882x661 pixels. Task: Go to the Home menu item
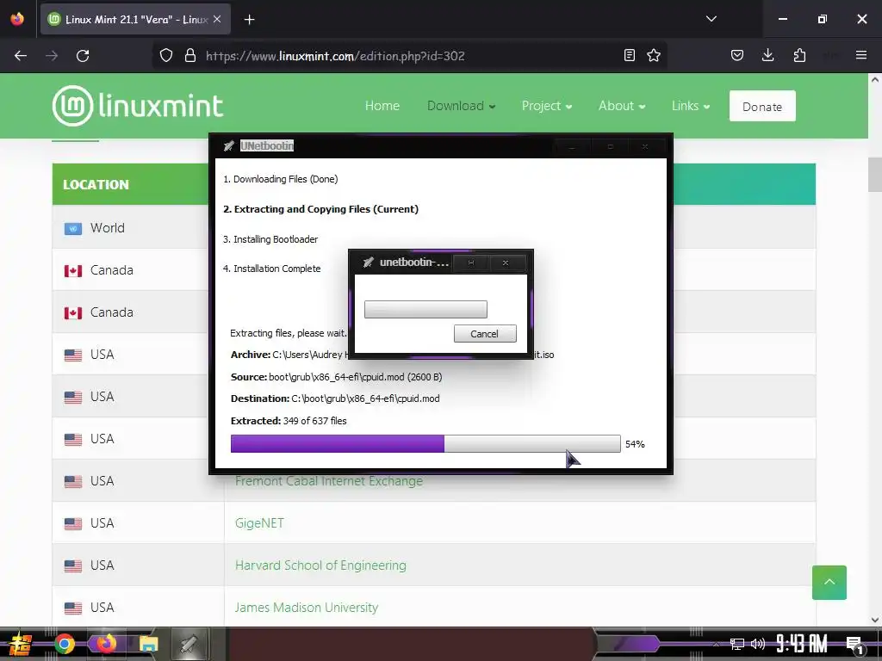(382, 106)
